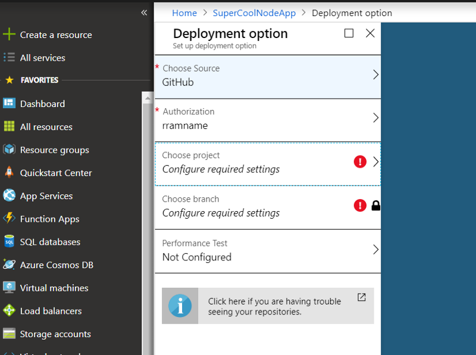Click the error icon on Choose project

point(360,161)
